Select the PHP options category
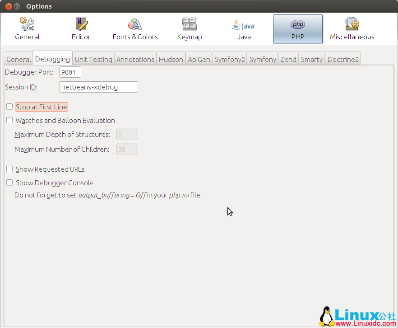The width and height of the screenshot is (398, 328). 298,29
